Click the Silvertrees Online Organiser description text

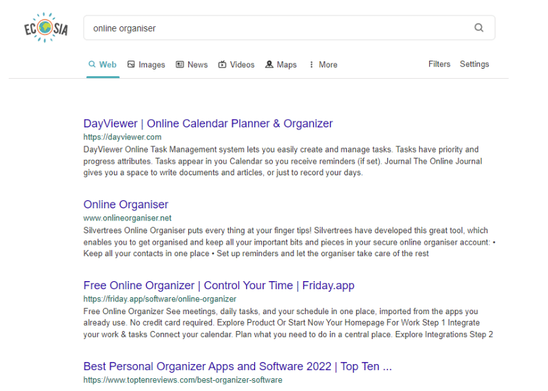tap(290, 242)
